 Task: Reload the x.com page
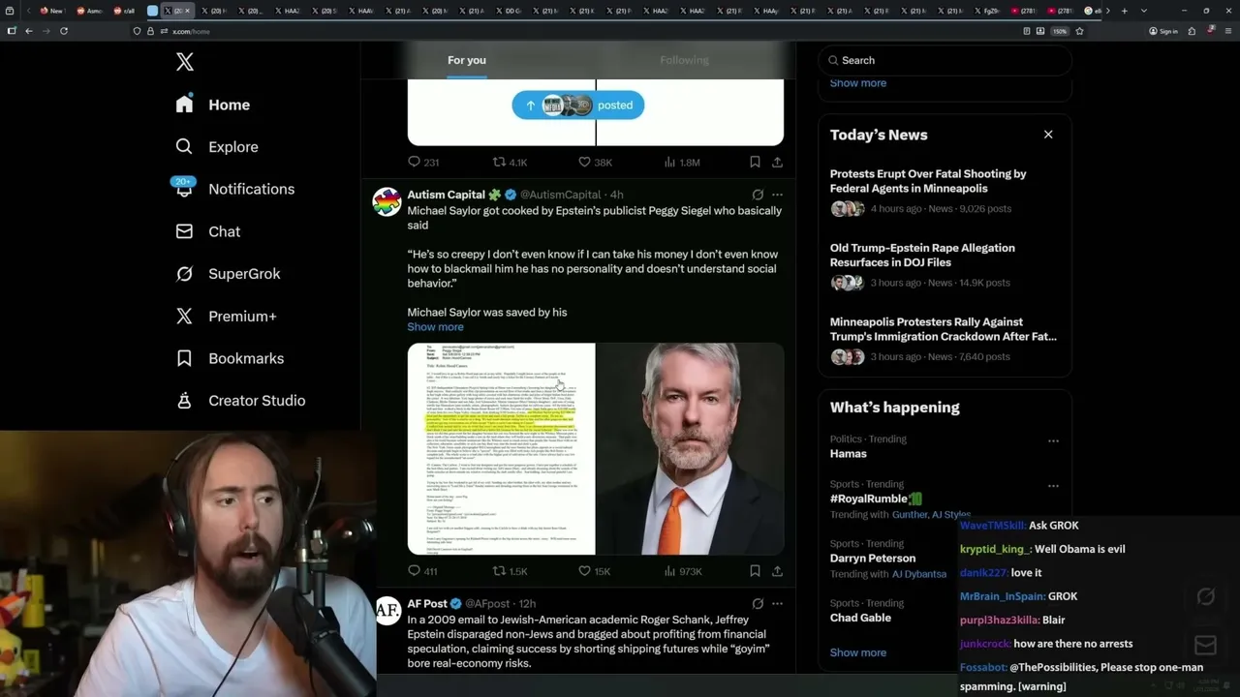click(64, 31)
